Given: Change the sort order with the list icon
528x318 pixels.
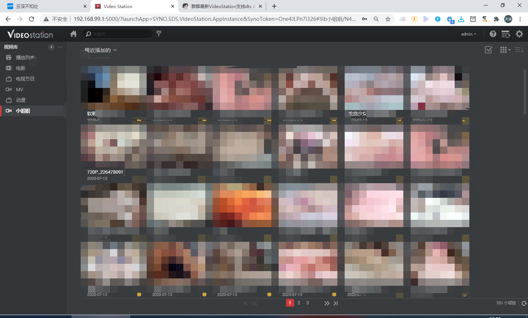Looking at the screenshot, I should tap(519, 49).
